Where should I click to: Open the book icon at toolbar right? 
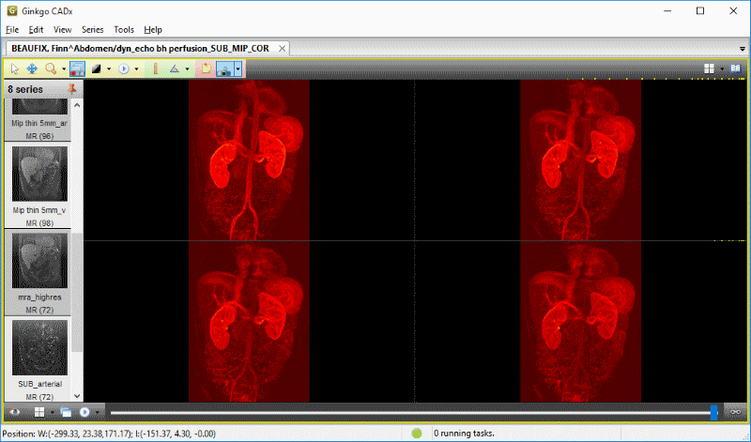(x=736, y=69)
